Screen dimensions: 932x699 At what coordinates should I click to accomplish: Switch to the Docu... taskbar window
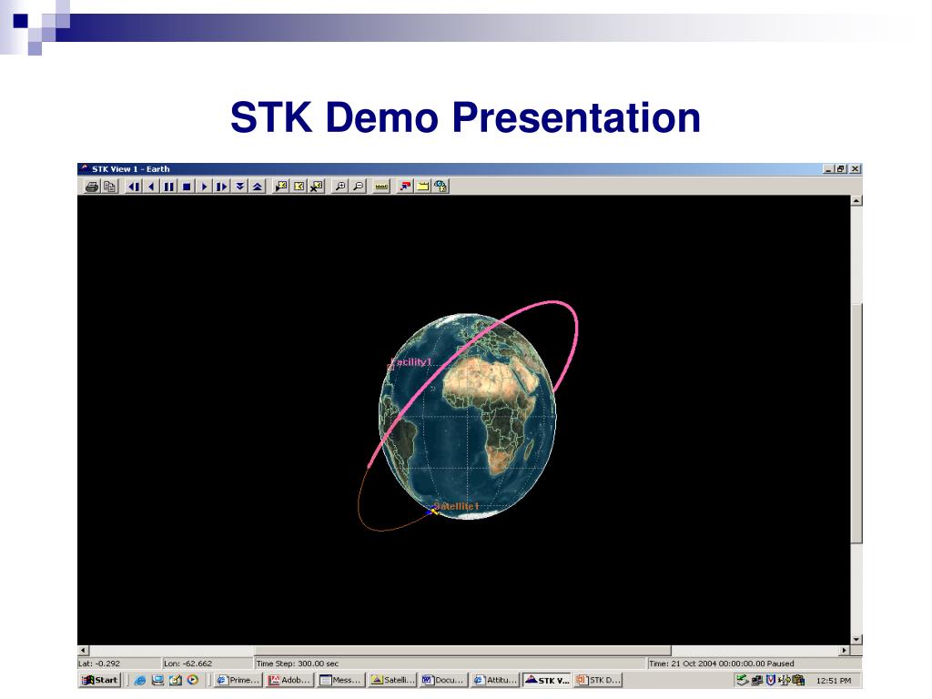[443, 680]
